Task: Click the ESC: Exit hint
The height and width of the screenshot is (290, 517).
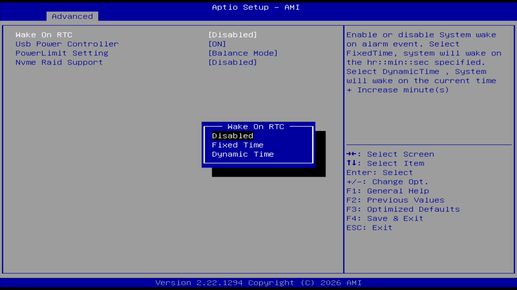Action: [370, 228]
